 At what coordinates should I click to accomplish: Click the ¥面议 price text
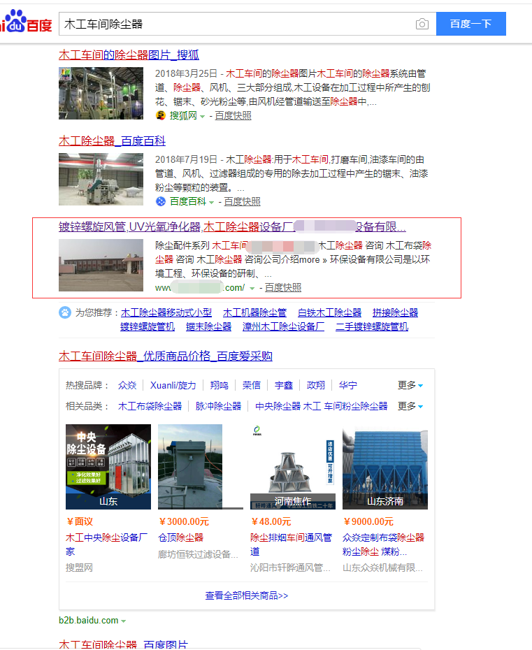[x=80, y=521]
